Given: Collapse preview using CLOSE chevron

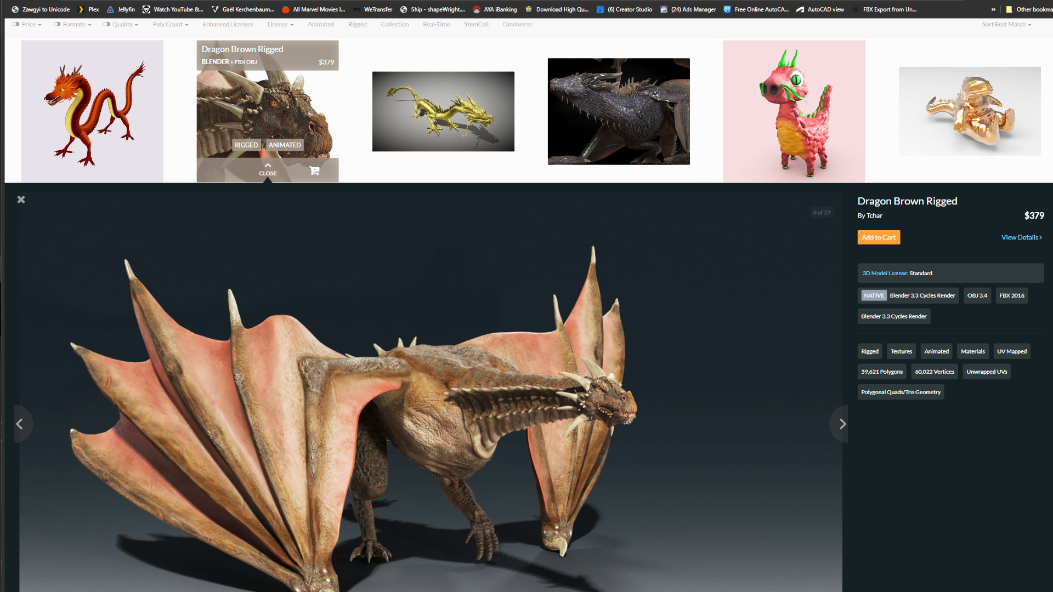Looking at the screenshot, I should coord(268,168).
